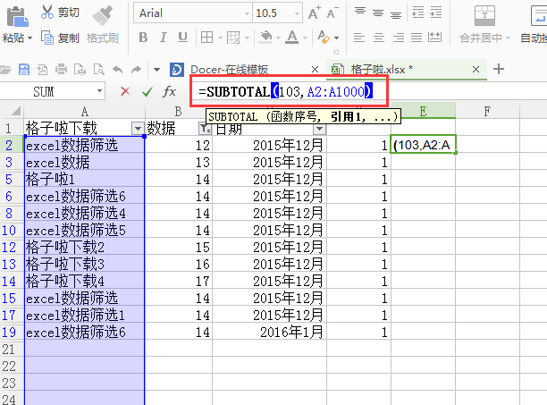This screenshot has height=405, width=547.
Task: Click the Merge and Center button
Action: click(484, 24)
